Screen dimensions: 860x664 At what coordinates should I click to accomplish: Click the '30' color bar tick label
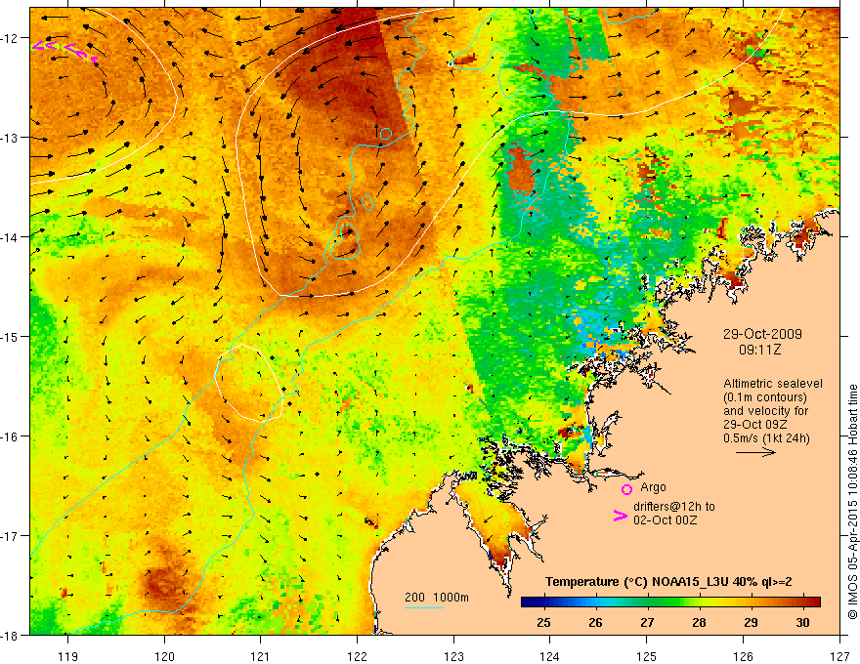click(x=802, y=622)
